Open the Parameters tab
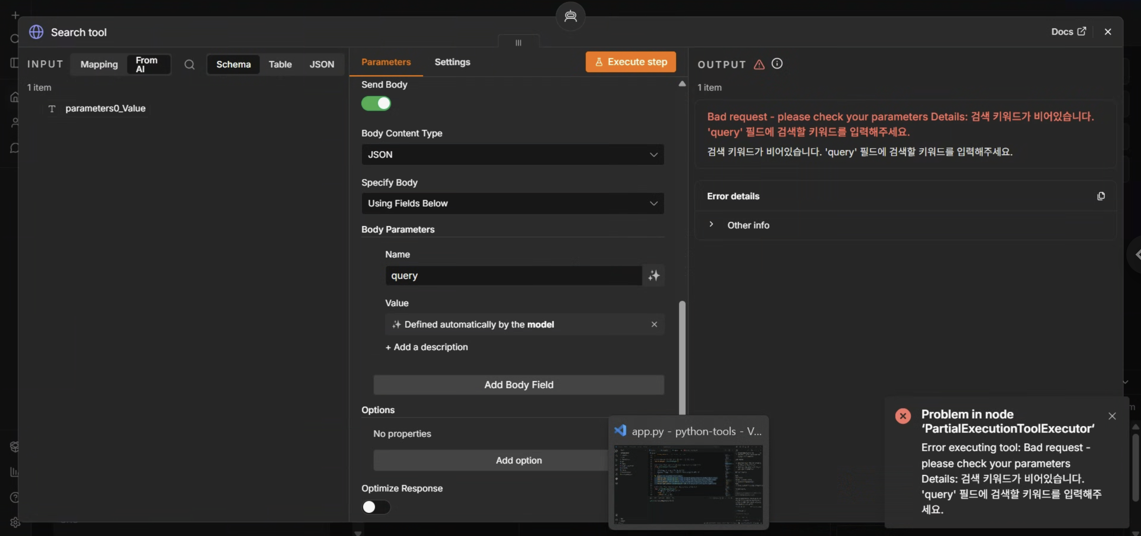1141x536 pixels. coord(386,62)
